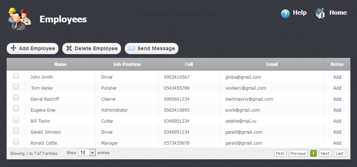Go to the Next page

[325, 153]
